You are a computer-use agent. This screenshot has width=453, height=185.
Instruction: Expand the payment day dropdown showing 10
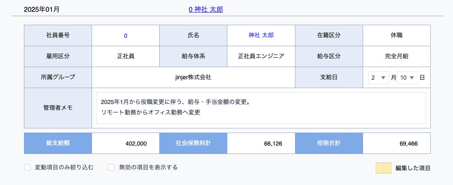pyautogui.click(x=407, y=78)
